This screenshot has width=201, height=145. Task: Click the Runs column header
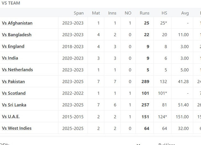(144, 13)
